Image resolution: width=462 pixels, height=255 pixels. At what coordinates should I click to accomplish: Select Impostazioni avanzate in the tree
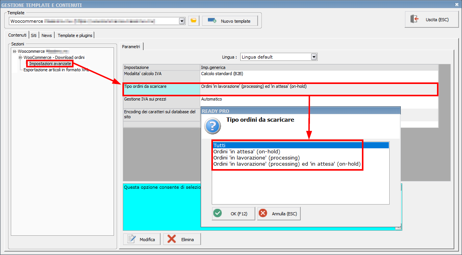click(50, 63)
